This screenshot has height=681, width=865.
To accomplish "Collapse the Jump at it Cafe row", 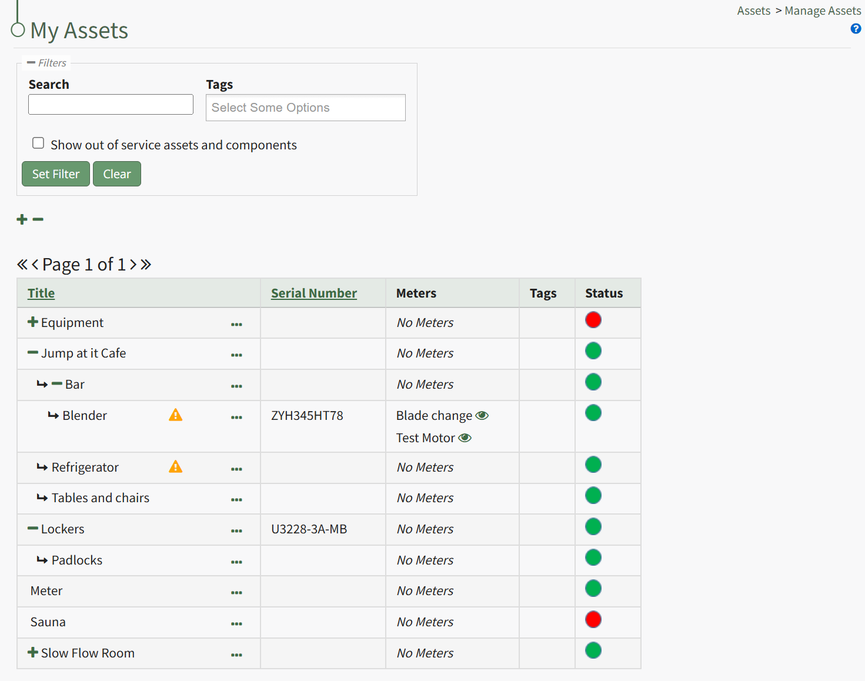I will click(x=33, y=353).
